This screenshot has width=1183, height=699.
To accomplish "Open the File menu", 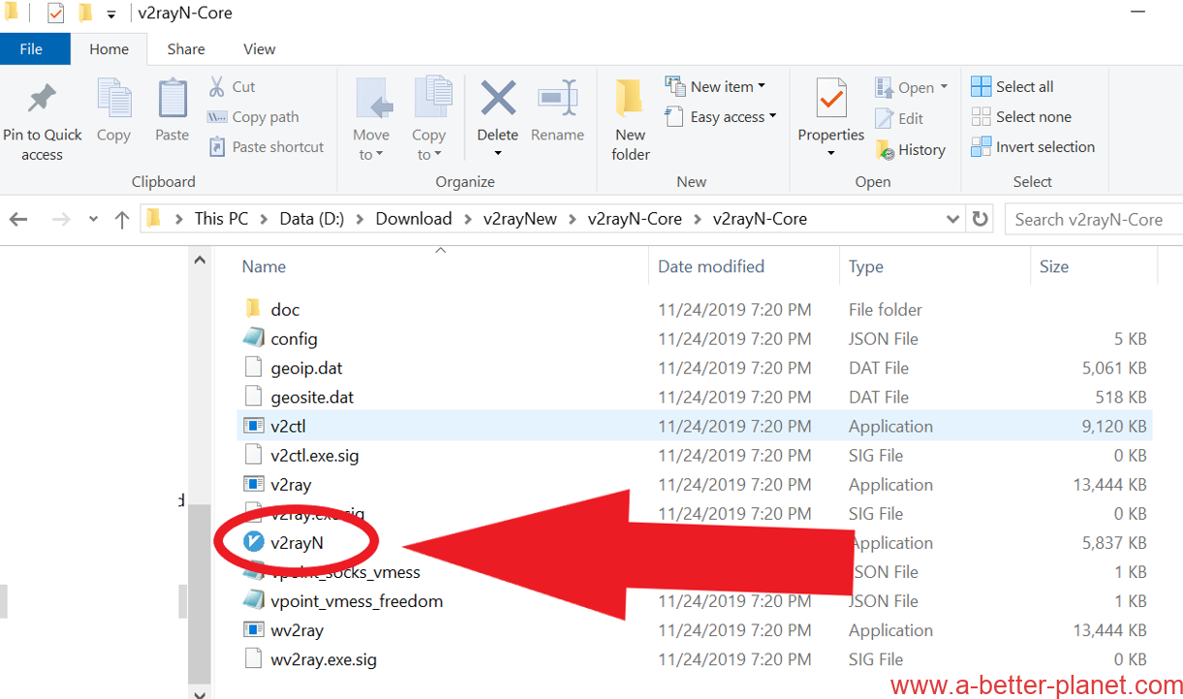I will [x=31, y=49].
